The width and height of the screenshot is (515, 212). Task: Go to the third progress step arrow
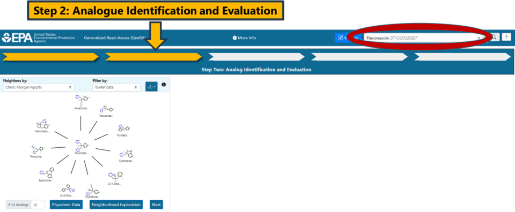(x=256, y=57)
